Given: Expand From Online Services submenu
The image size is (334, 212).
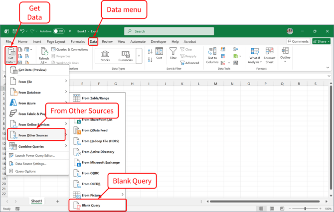Looking at the screenshot, I should tap(37, 124).
